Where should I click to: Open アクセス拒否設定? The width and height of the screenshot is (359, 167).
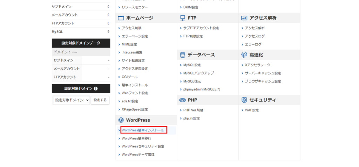[x=135, y=69]
